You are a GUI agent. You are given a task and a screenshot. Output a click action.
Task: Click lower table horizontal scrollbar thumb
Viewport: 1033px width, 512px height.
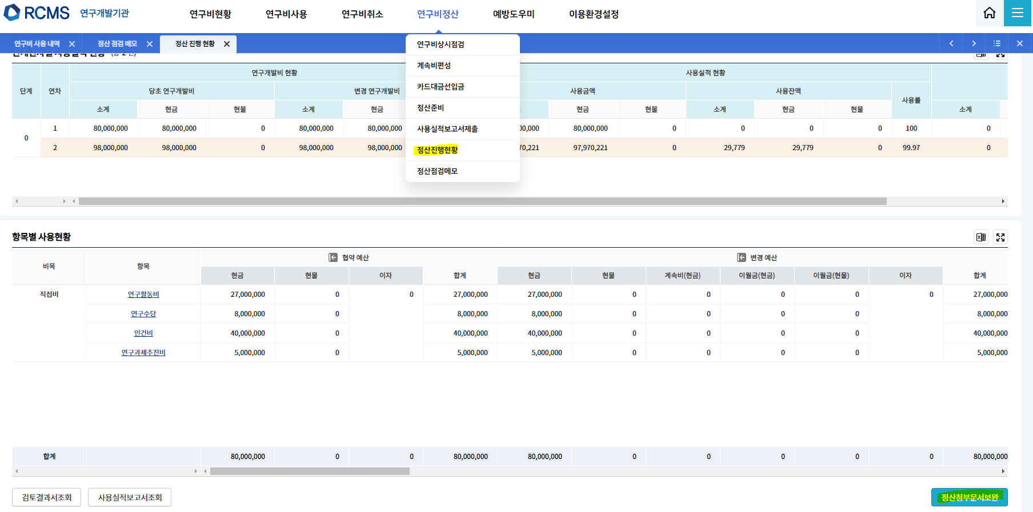(310, 471)
